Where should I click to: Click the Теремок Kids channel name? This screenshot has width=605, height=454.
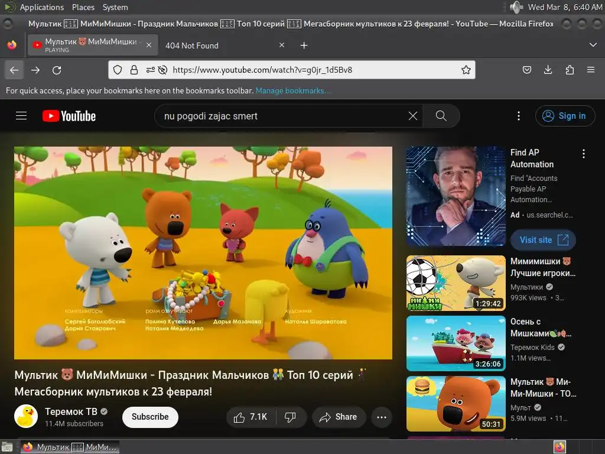(532, 347)
